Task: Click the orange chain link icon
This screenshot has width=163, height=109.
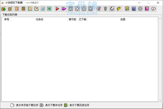Action: [30, 9]
